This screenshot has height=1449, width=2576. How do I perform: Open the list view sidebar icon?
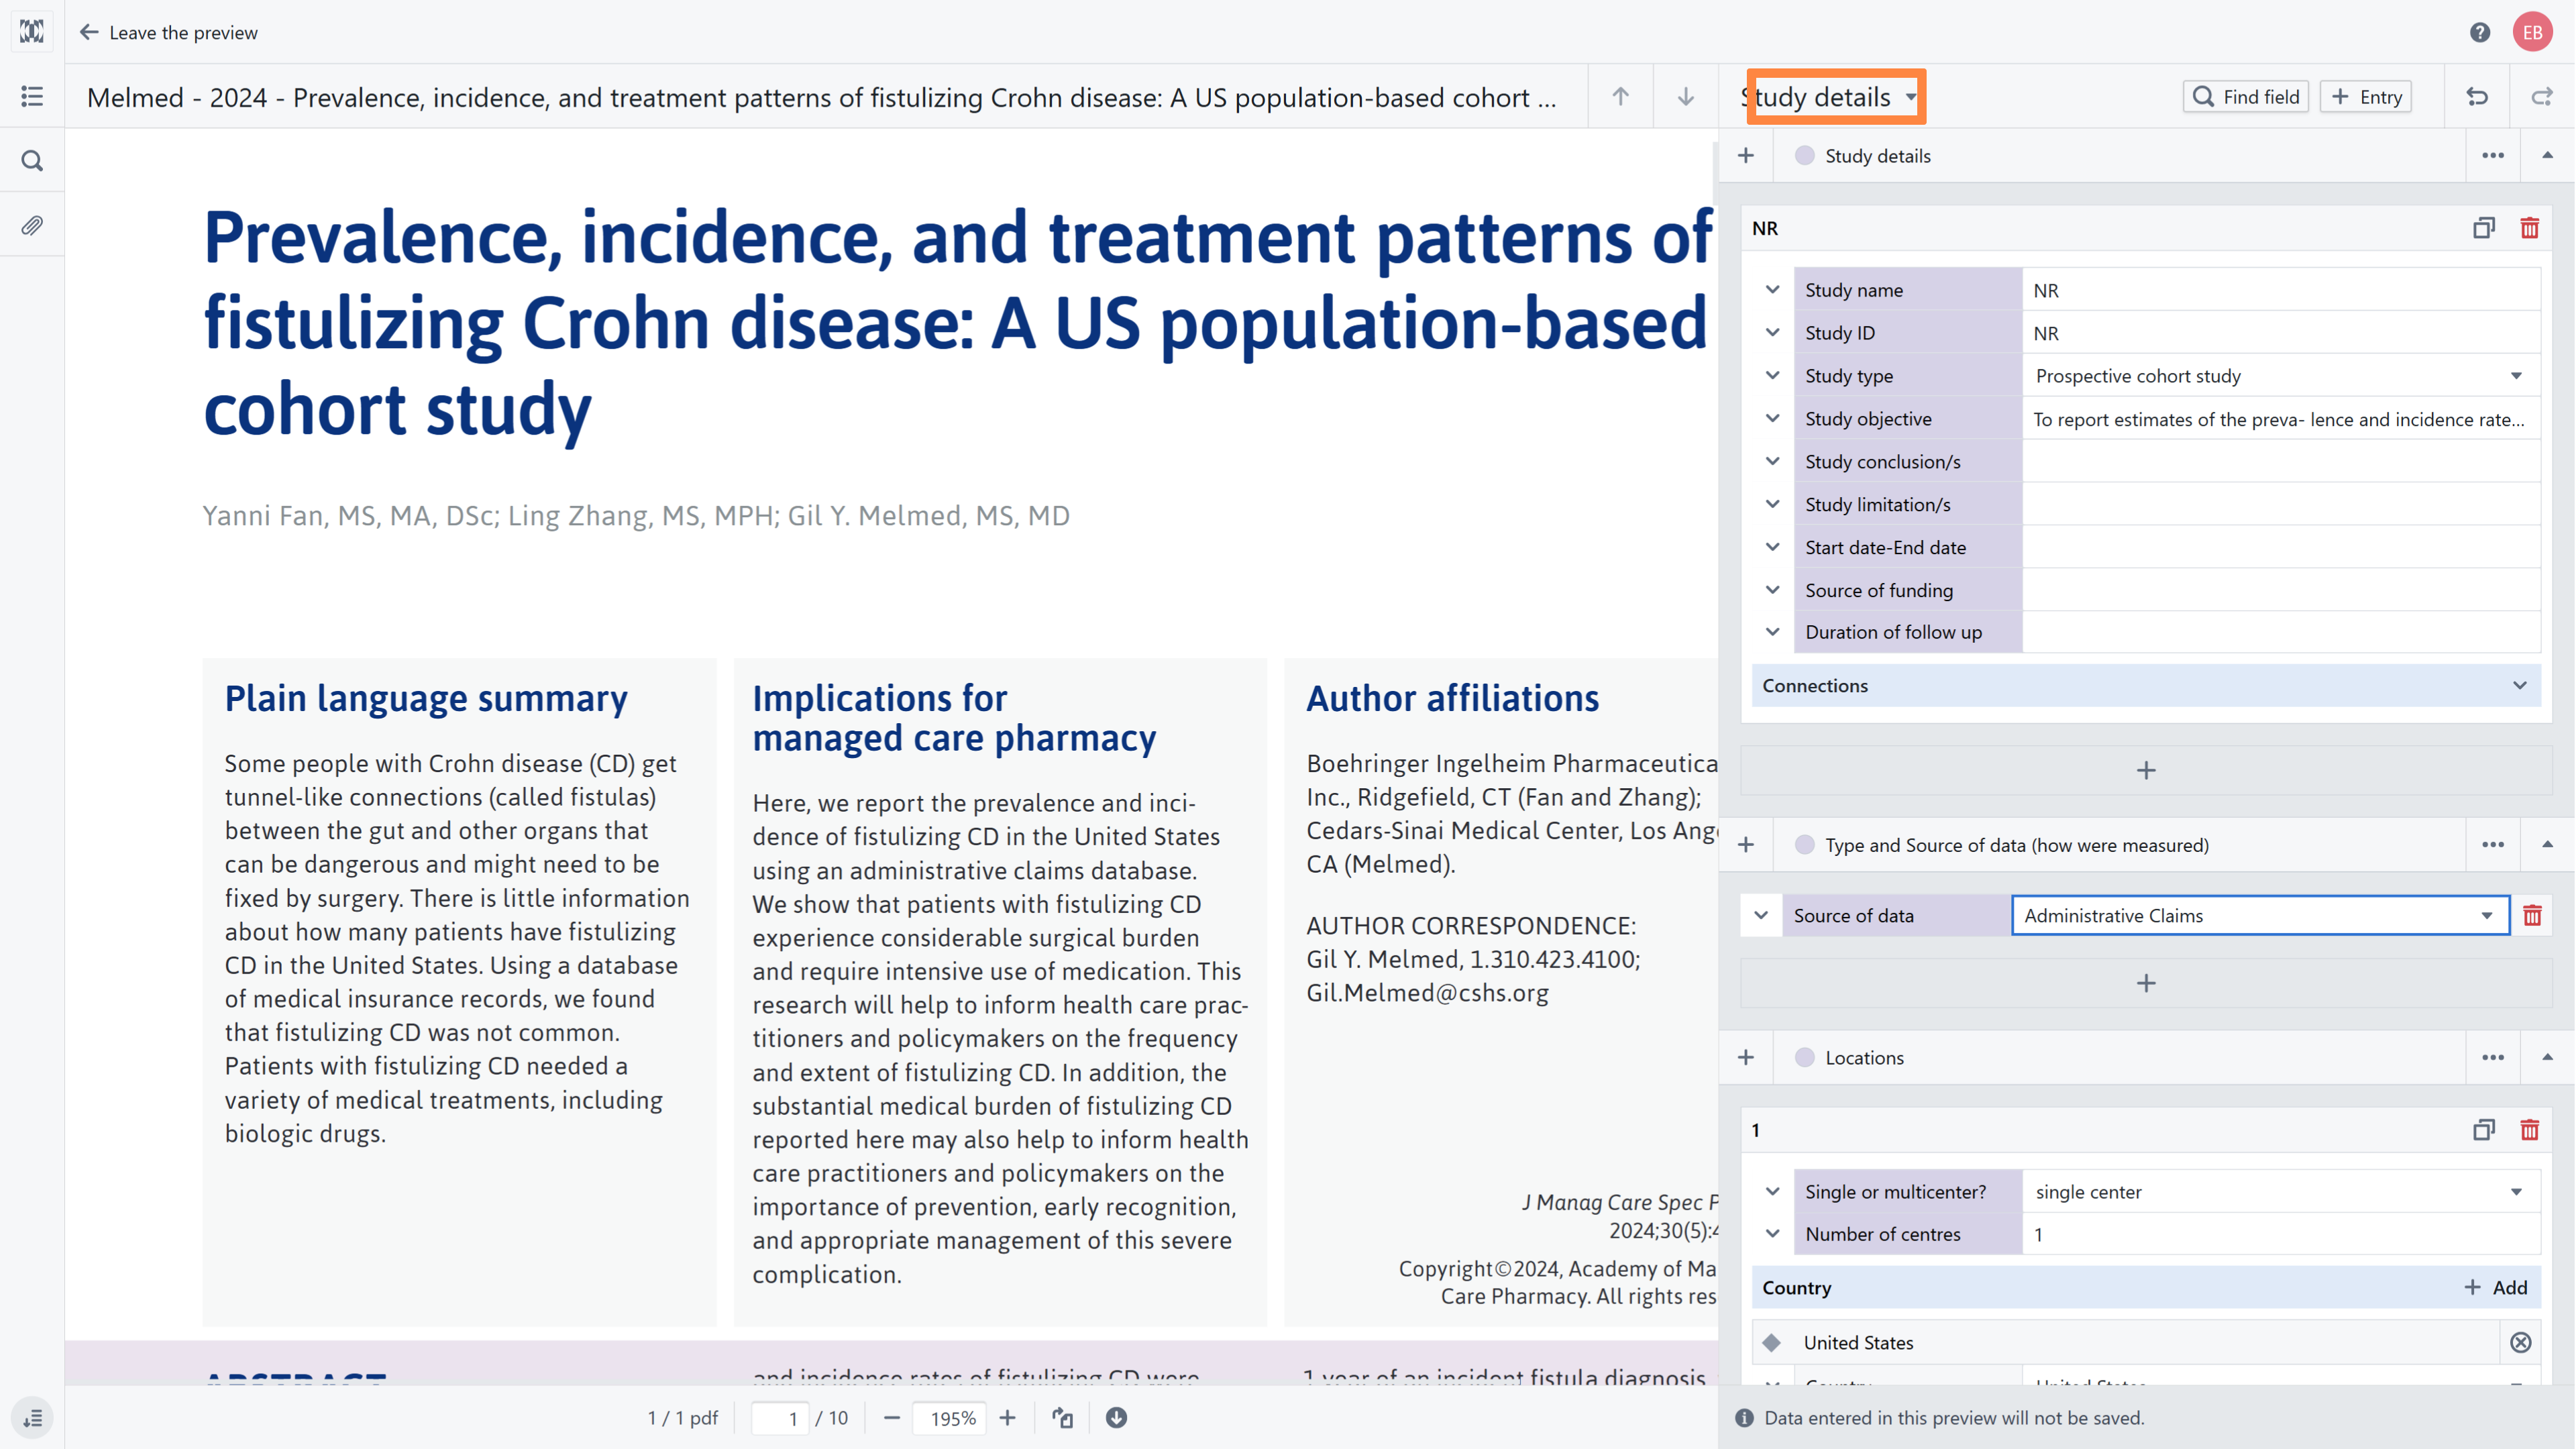(32, 96)
